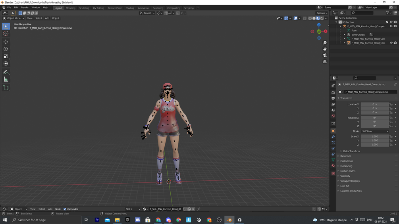Expand the Viewport Display panel

(350, 181)
